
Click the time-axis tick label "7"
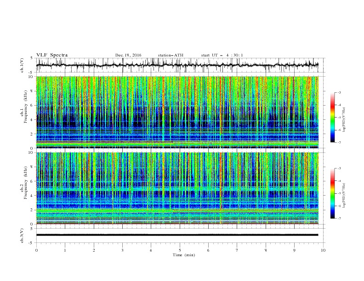[237, 250]
